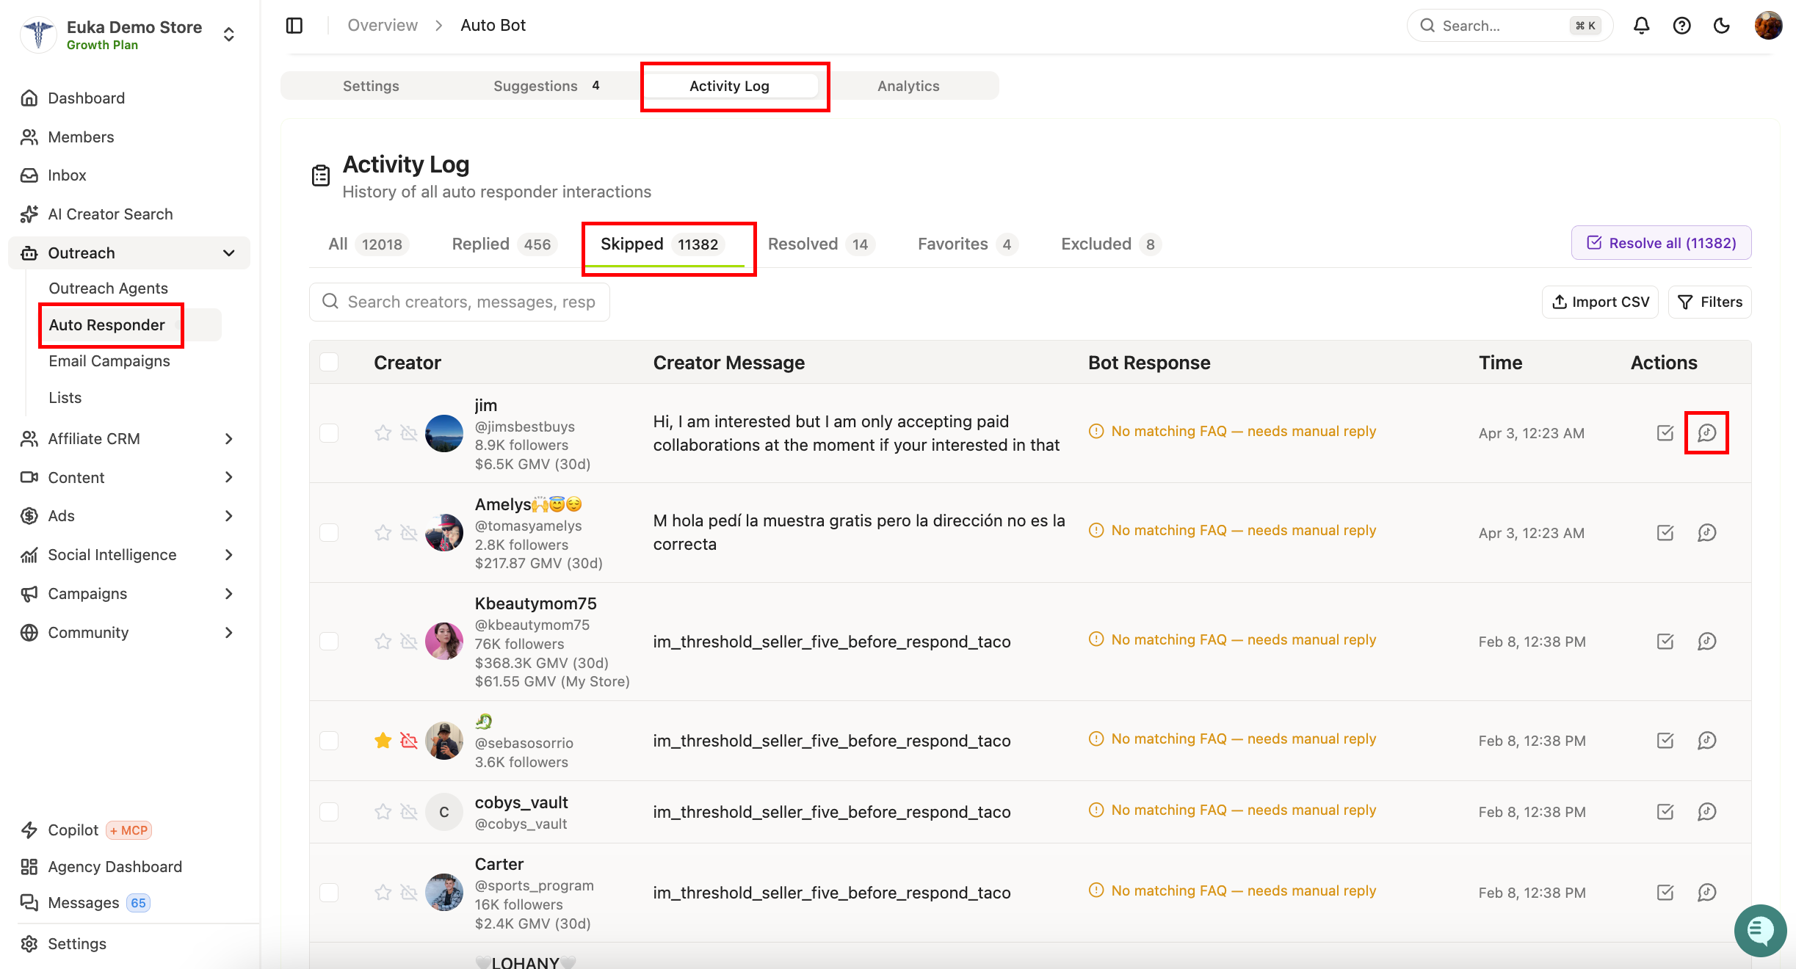Switch to Settings tab

pyautogui.click(x=371, y=86)
